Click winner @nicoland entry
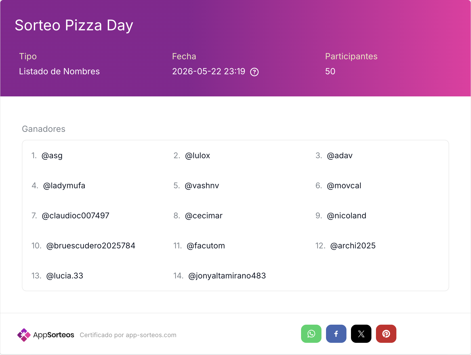This screenshot has height=355, width=471. pyautogui.click(x=347, y=216)
